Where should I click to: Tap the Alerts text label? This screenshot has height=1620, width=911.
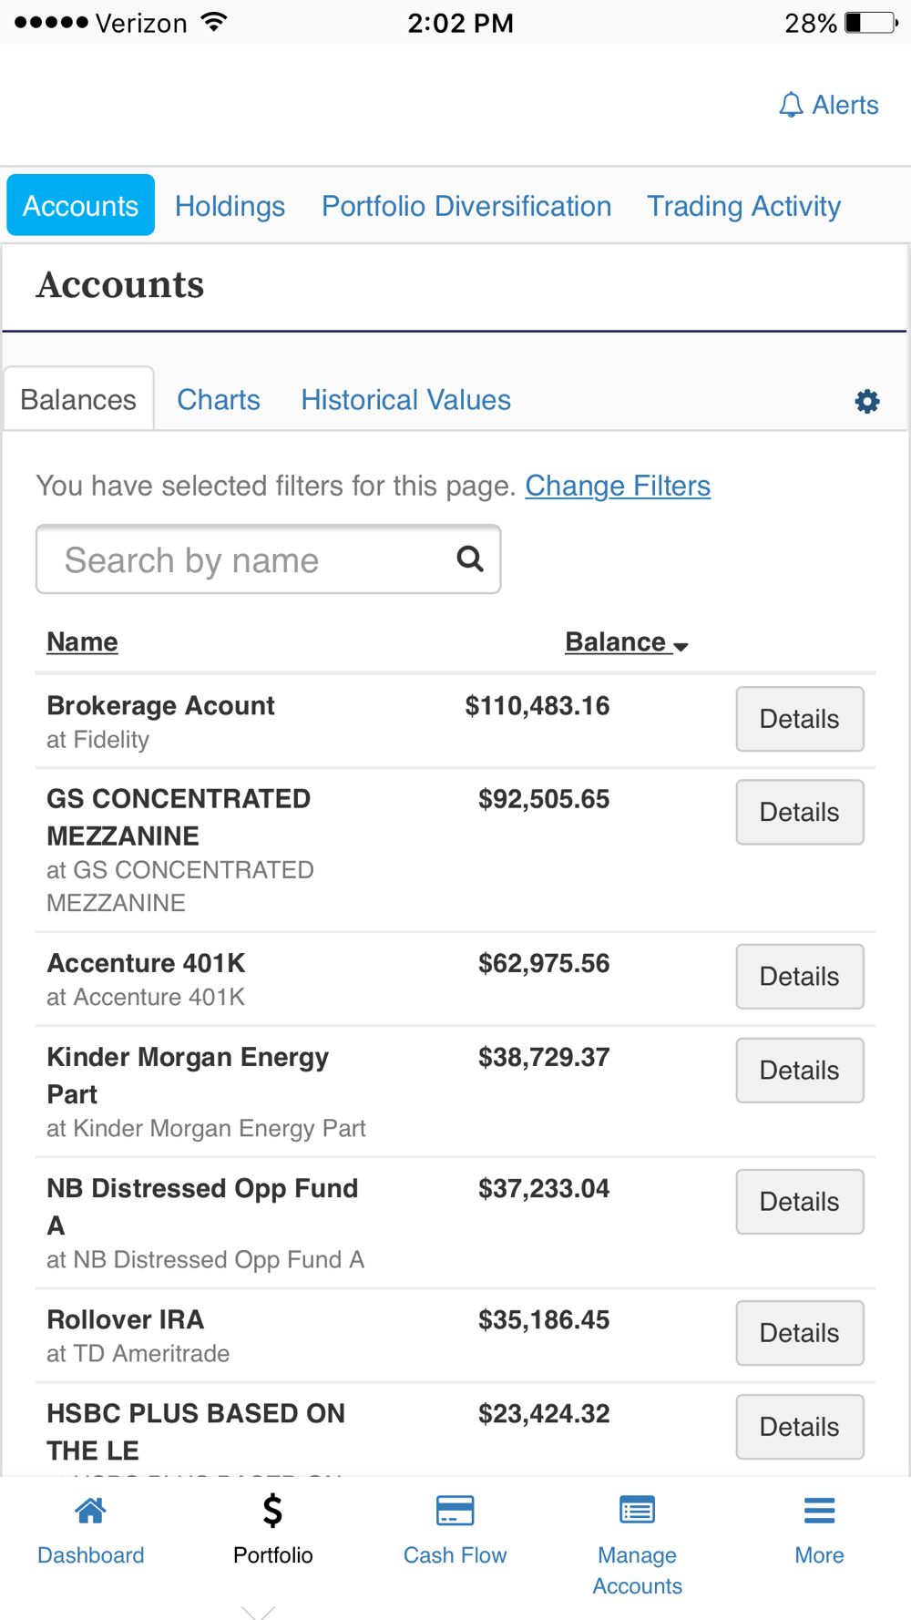845,105
